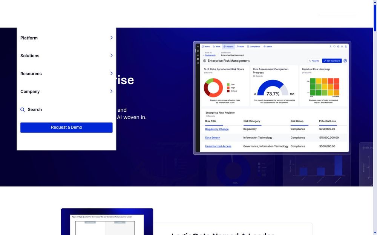
Task: Click the Edit Dashboard button
Action: tap(332, 61)
